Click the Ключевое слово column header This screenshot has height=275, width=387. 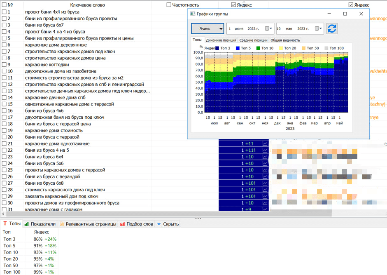[x=87, y=5]
